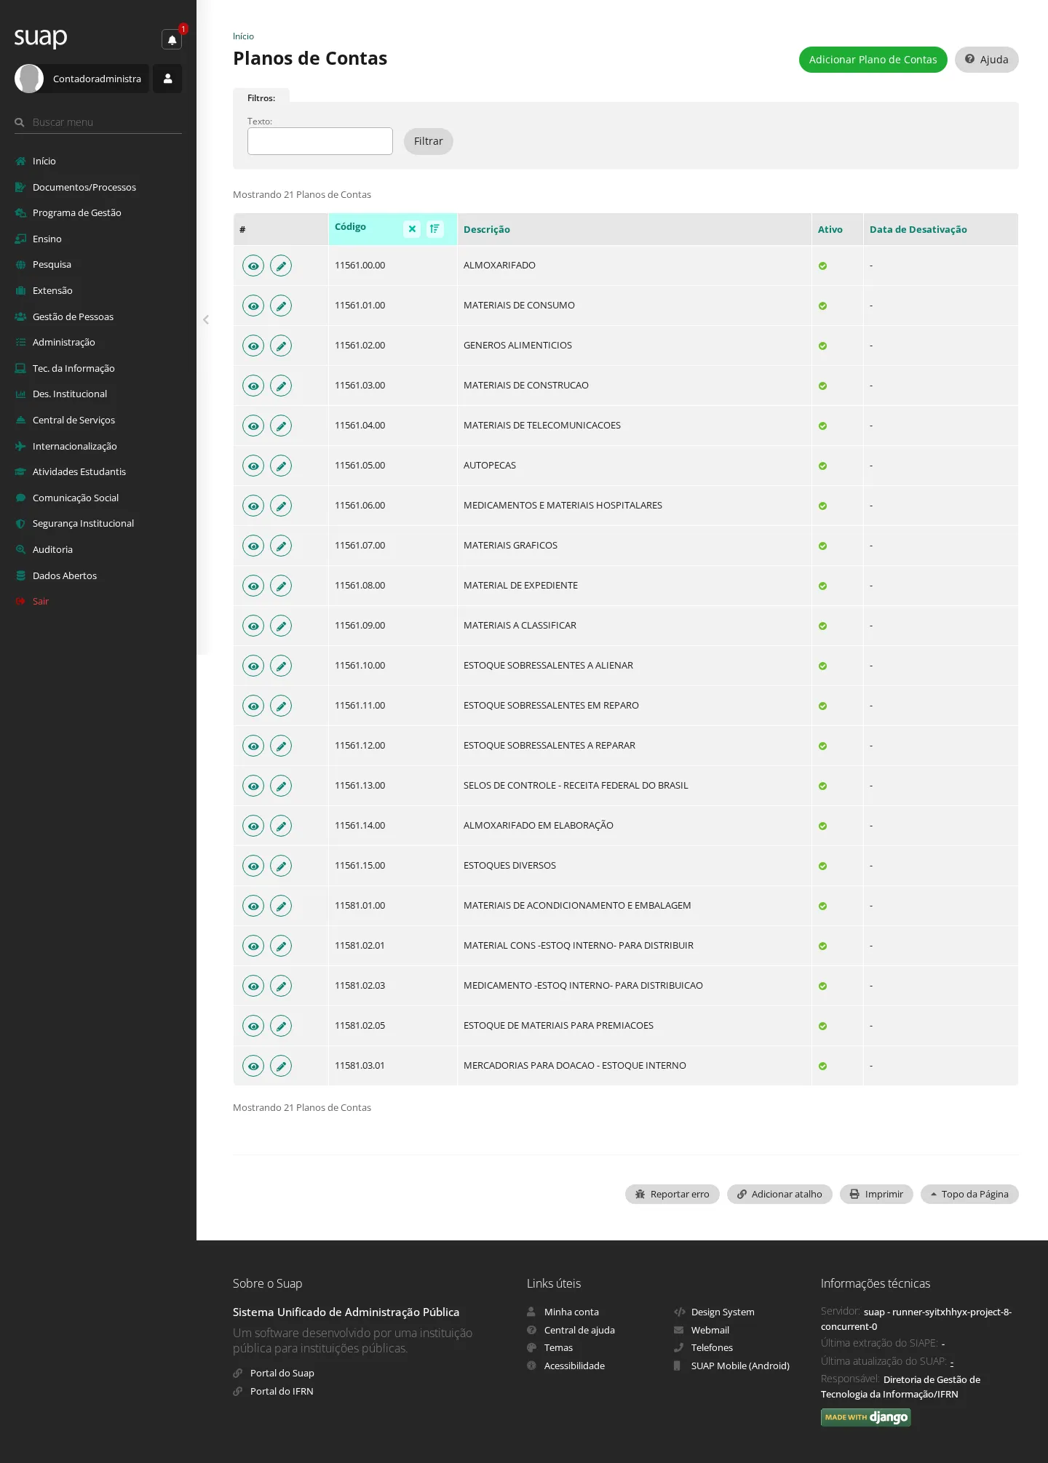Sort by Ativo column header
The height and width of the screenshot is (1463, 1048).
coord(830,229)
